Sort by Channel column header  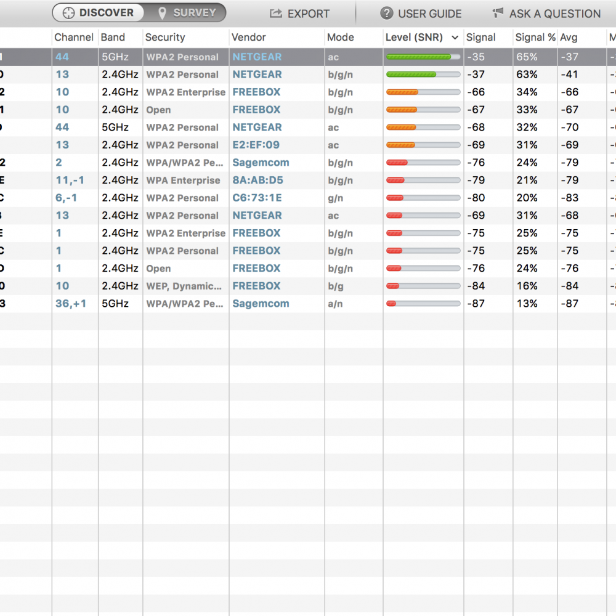(x=74, y=38)
